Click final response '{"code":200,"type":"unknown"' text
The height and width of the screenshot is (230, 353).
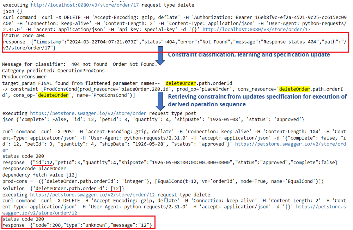pyautogui.click(x=91, y=225)
